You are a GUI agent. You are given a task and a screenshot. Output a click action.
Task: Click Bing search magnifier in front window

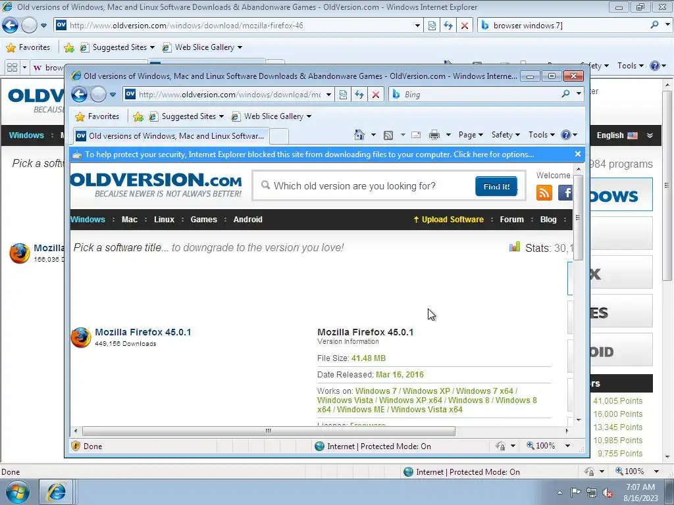pos(565,93)
